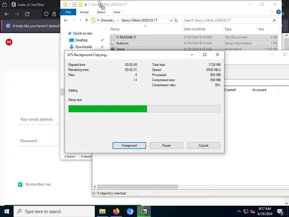289x217 pixels.
Task: Open Downloads in the navigation pane
Action: point(84,47)
